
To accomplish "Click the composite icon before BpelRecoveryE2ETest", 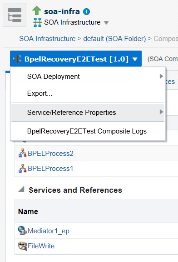I will (17, 59).
